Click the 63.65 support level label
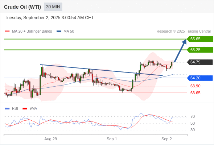214x145 pixels. pyautogui.click(x=195, y=93)
